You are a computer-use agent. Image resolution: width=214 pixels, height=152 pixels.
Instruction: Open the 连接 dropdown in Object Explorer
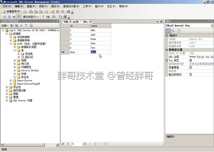5,25
